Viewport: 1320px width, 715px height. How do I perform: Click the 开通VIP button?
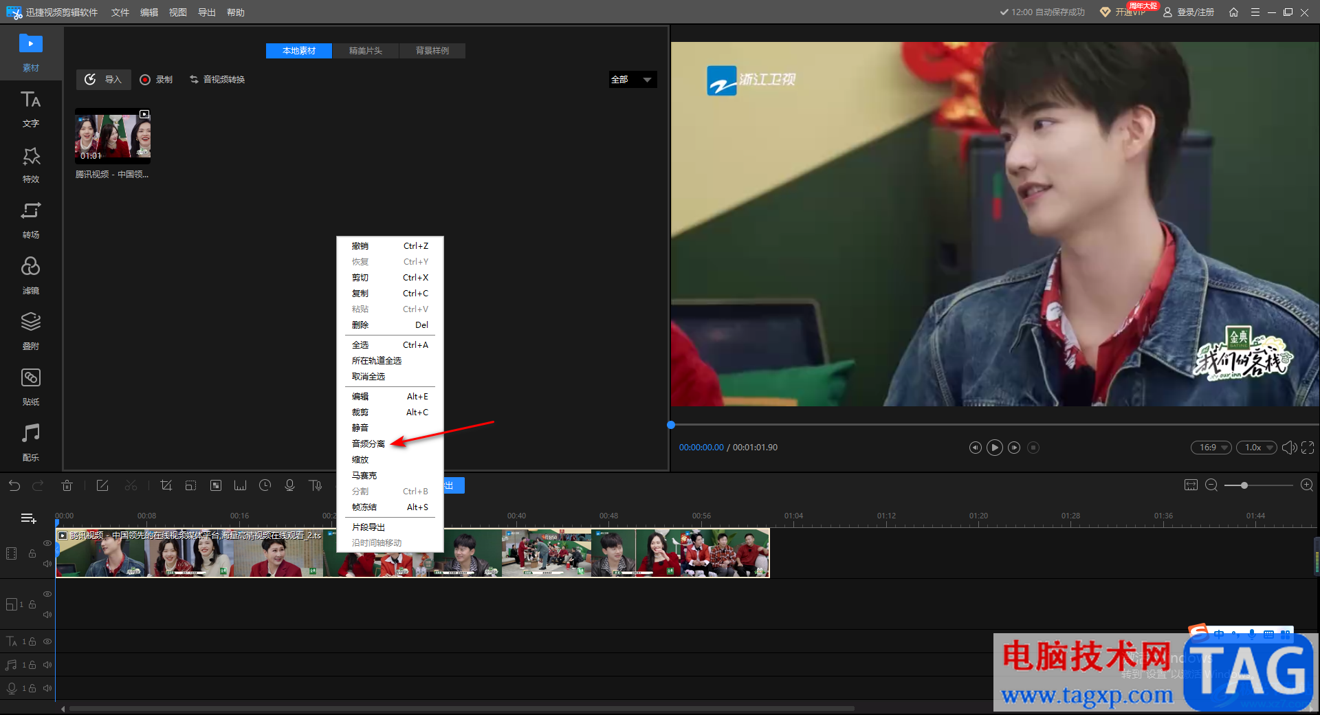point(1123,12)
